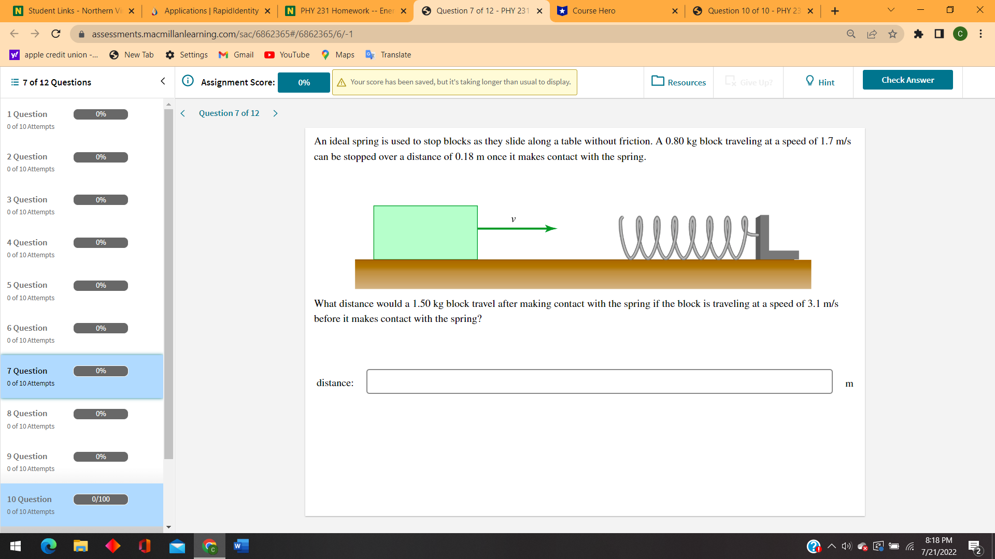Click the Chrome extensions puzzle icon
Screen dimensions: 995x559
click(918, 34)
